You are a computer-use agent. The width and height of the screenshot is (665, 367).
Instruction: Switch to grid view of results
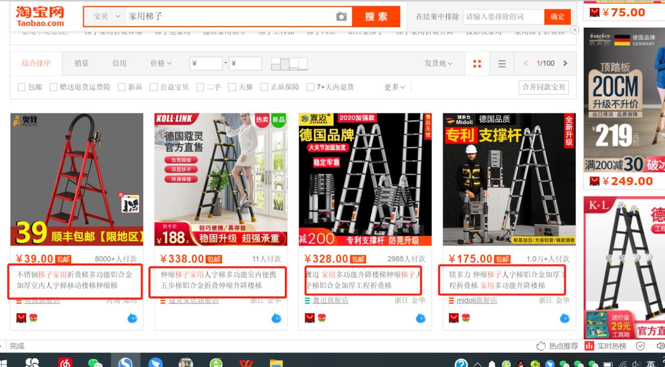475,64
